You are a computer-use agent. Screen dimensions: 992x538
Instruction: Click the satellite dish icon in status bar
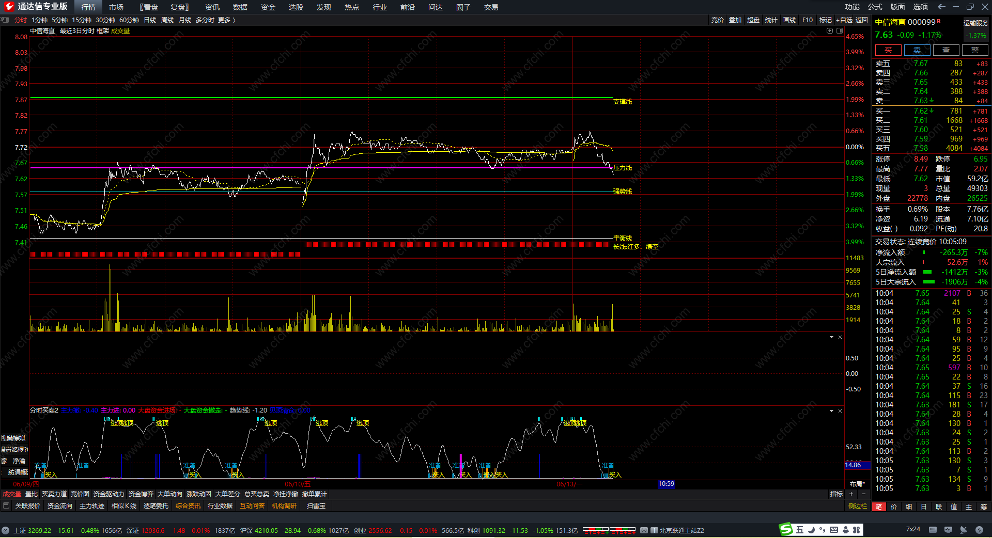coord(964,530)
